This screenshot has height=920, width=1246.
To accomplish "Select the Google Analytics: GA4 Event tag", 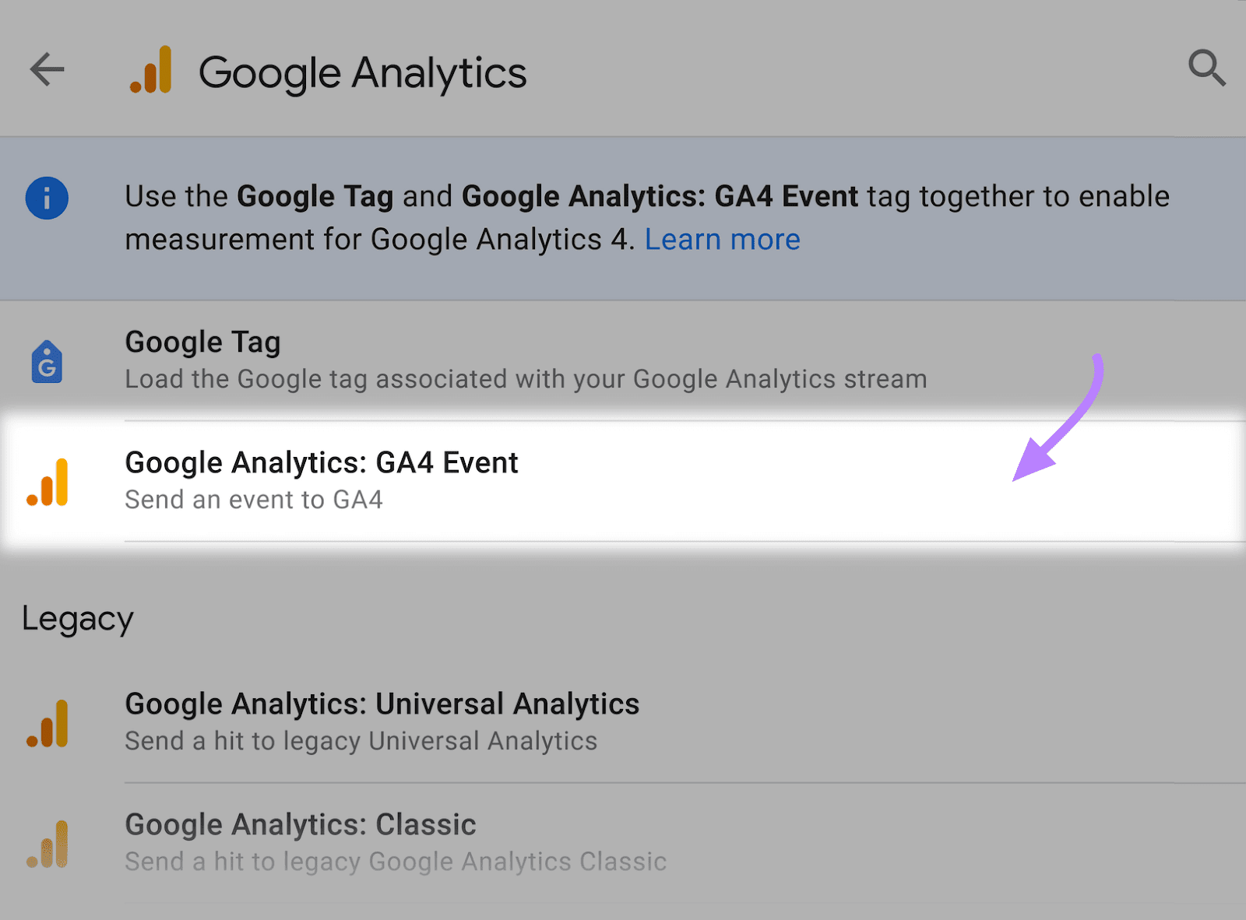I will 321,462.
